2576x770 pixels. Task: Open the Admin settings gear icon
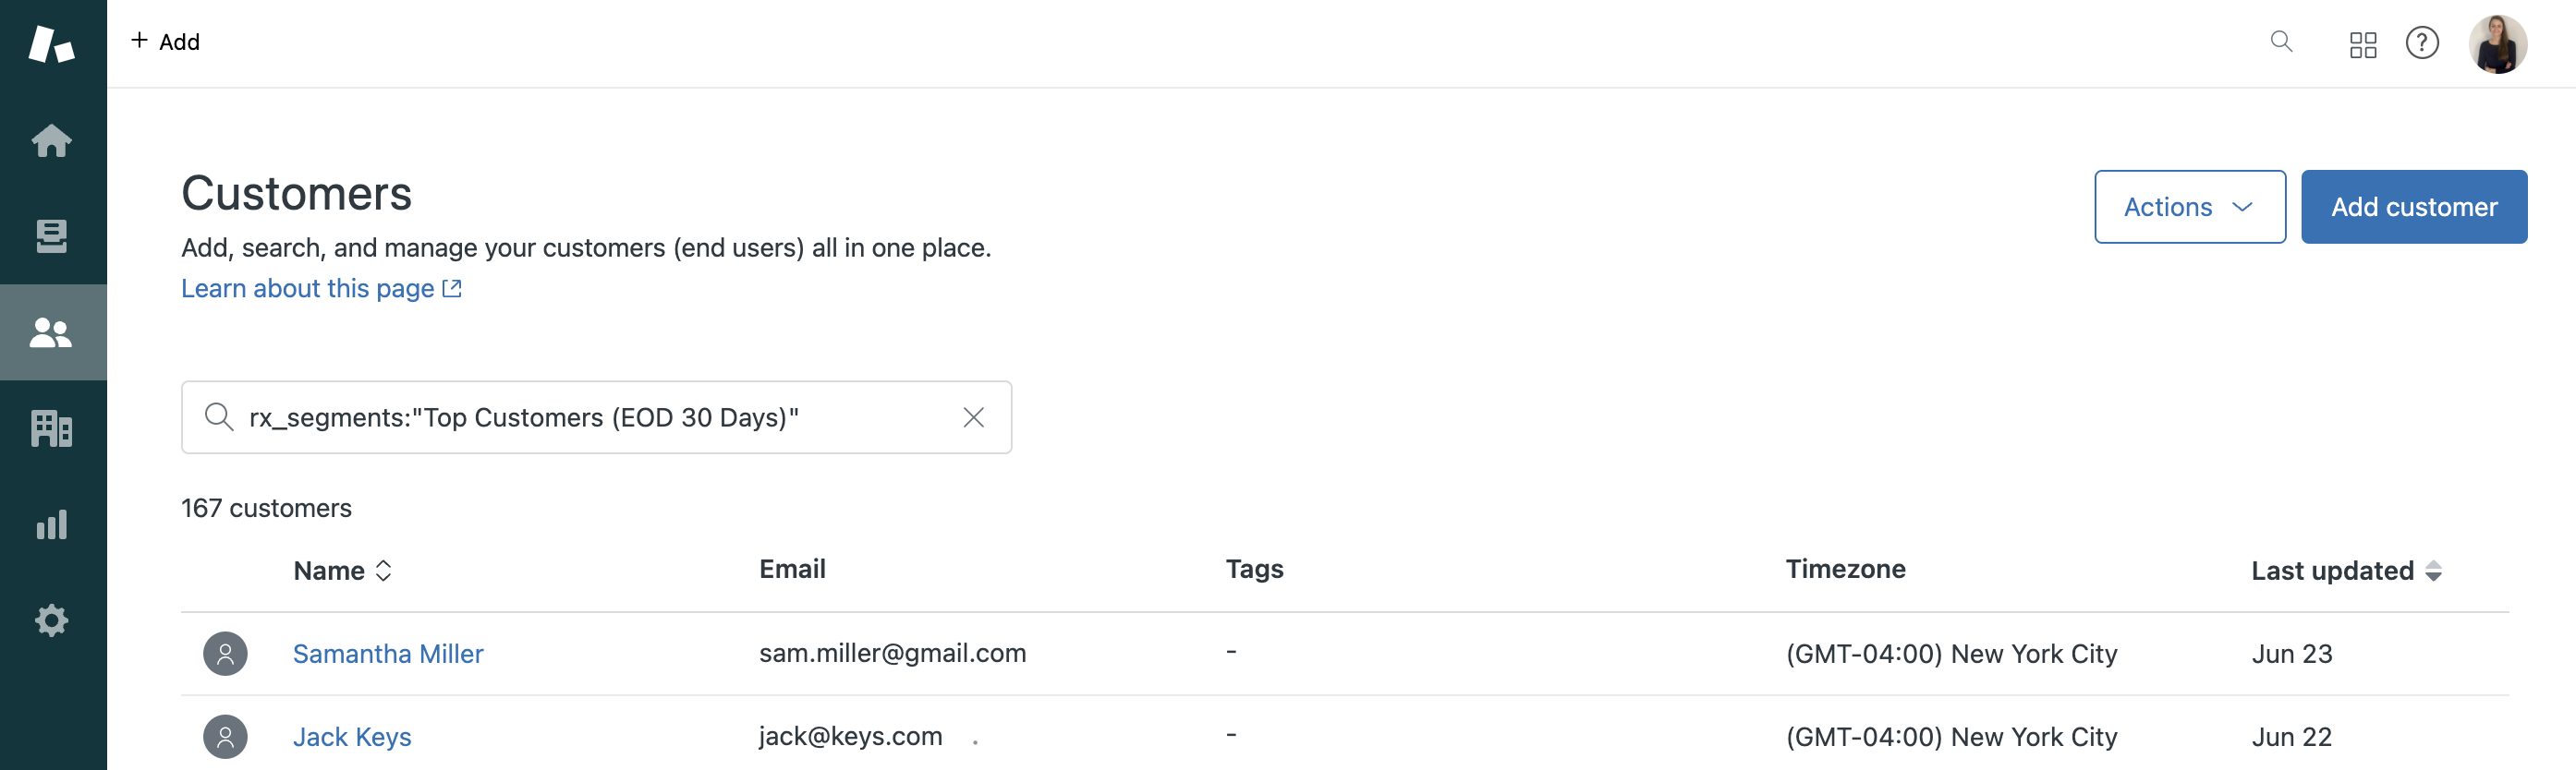click(52, 620)
